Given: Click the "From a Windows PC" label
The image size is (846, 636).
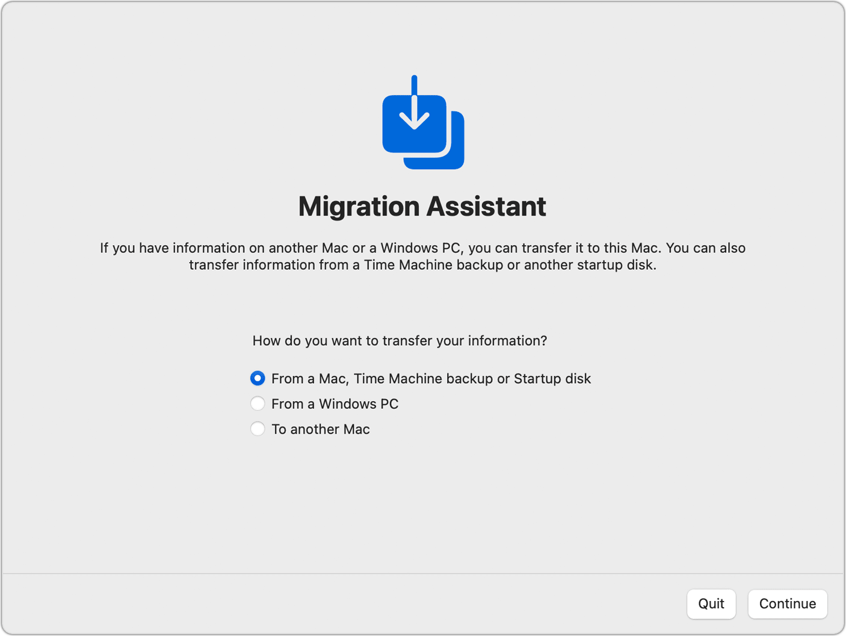Looking at the screenshot, I should point(335,404).
